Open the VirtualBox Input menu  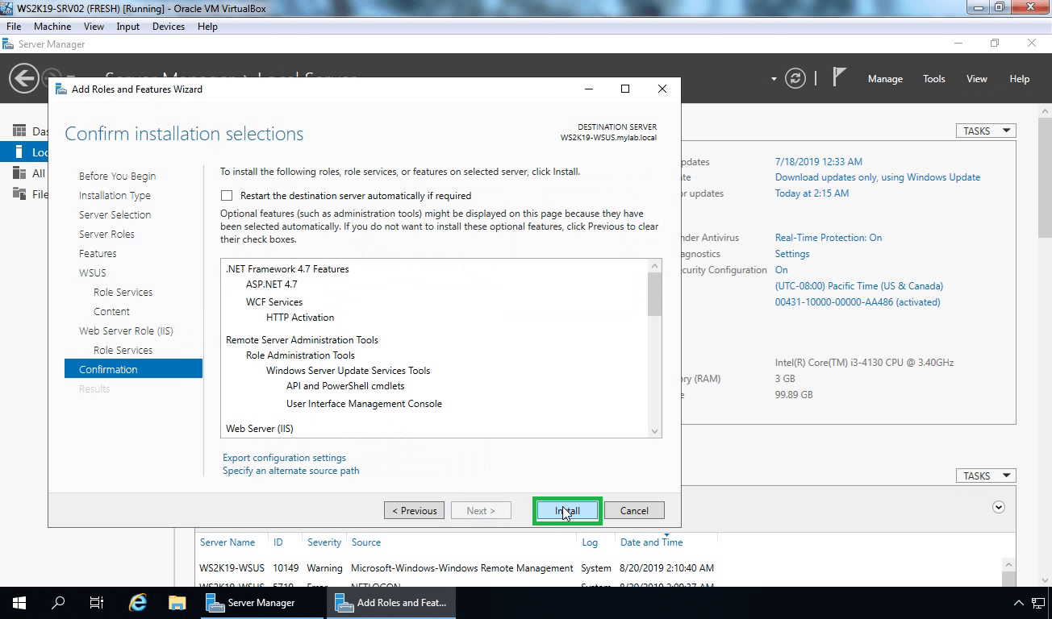coord(128,27)
